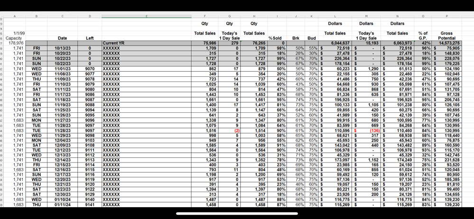Select column P header

[x=446, y=16]
